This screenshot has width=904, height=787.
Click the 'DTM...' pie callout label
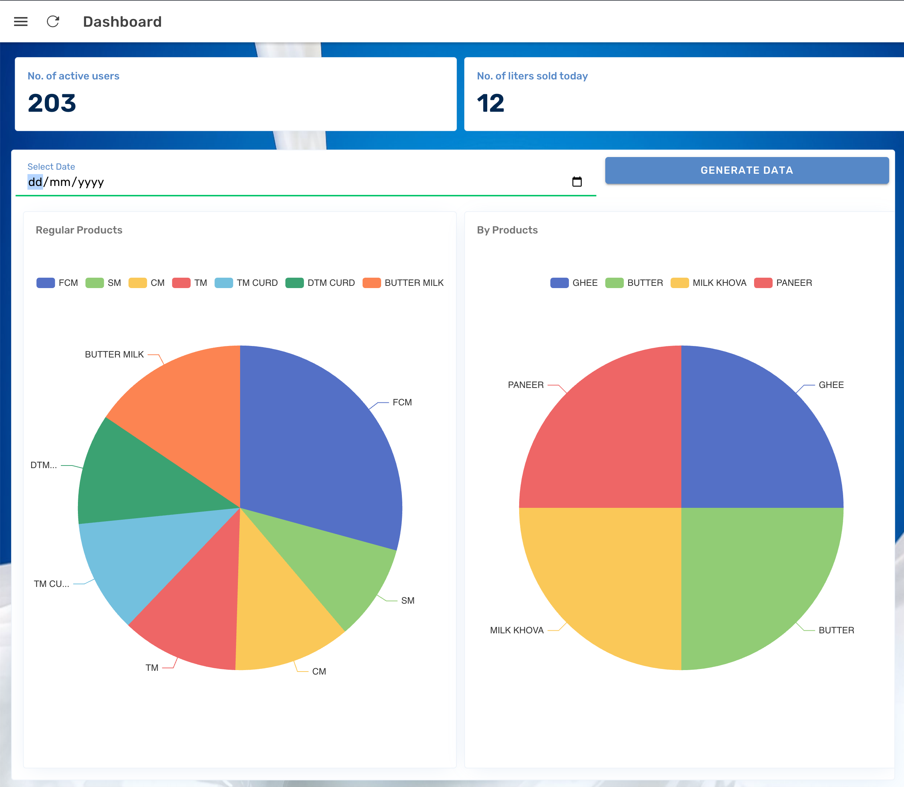tap(43, 465)
